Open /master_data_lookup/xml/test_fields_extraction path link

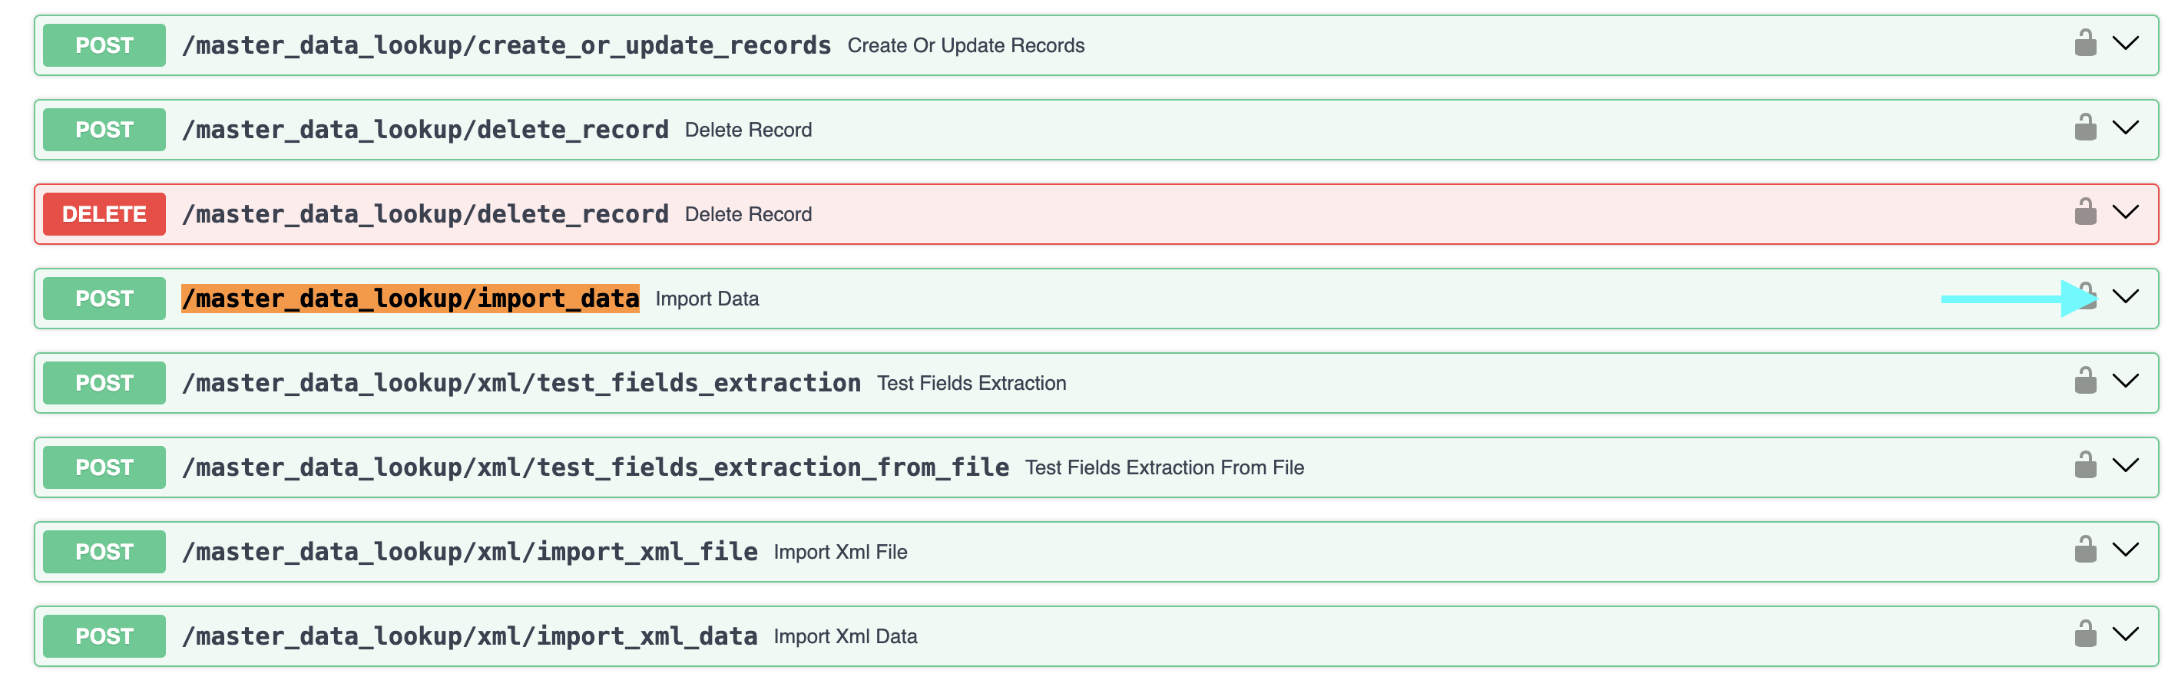521,384
